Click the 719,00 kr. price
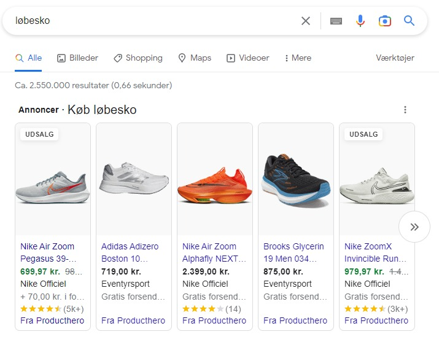The width and height of the screenshot is (439, 337). [x=121, y=271]
